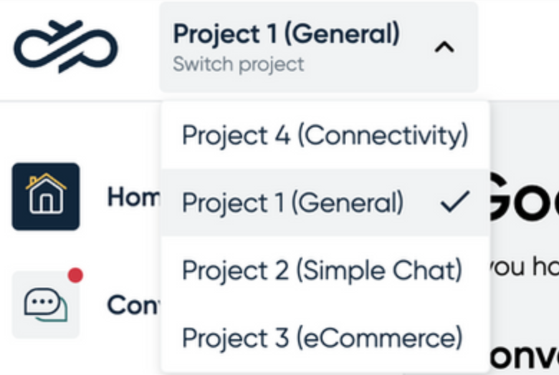Click the partially hidden Conversations label
The width and height of the screenshot is (559, 375).
click(134, 305)
